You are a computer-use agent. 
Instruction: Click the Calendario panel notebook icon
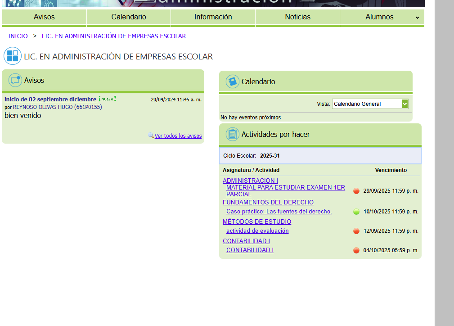tap(233, 81)
